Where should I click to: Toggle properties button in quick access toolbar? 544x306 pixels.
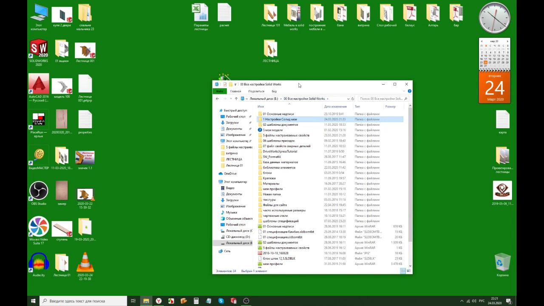tap(225, 85)
